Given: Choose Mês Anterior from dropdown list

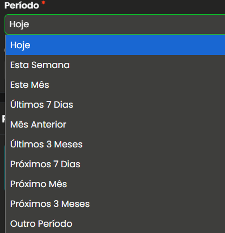Looking at the screenshot, I should pos(115,125).
